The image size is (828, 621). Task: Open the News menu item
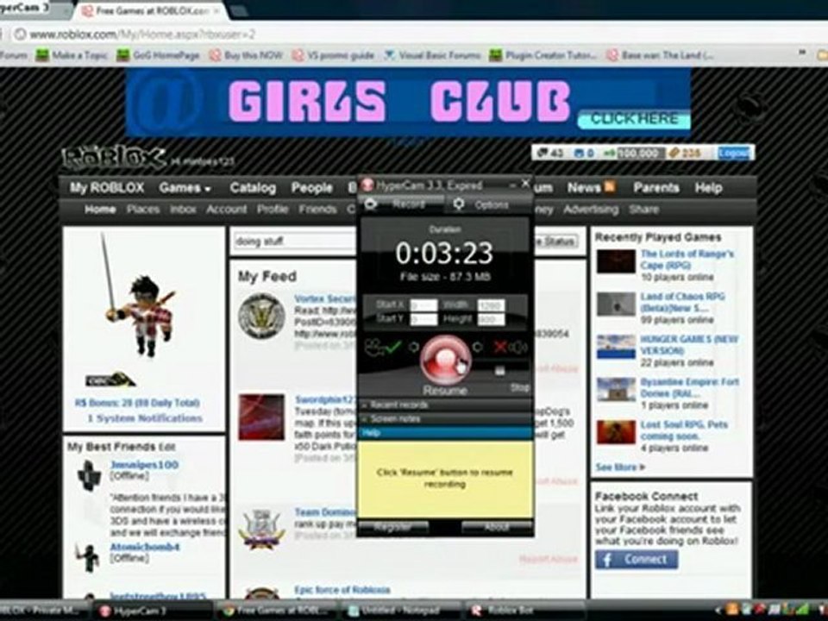(584, 188)
